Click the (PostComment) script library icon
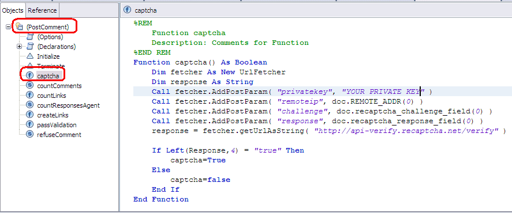Viewport: 512px width, 213px height. point(19,26)
